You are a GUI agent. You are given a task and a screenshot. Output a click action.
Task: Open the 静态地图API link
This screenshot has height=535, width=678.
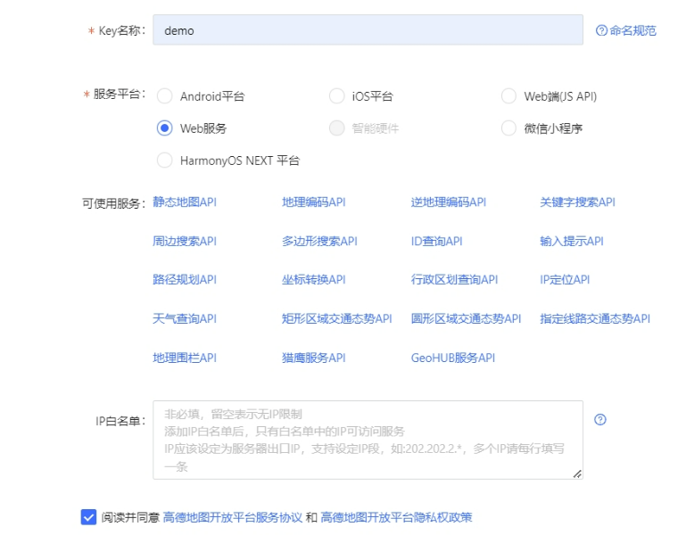(185, 202)
